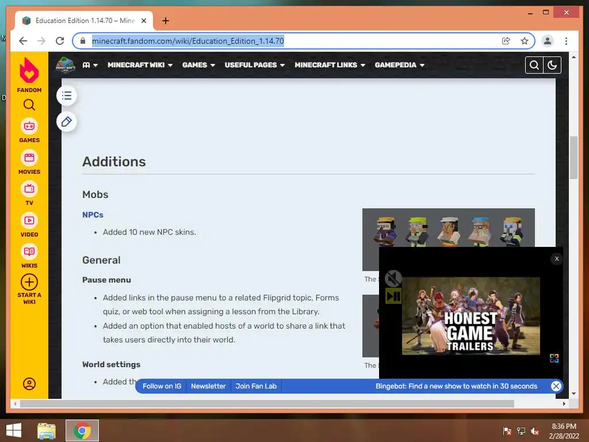
Task: Expand the Minecraft Wiki menu
Action: tap(140, 65)
